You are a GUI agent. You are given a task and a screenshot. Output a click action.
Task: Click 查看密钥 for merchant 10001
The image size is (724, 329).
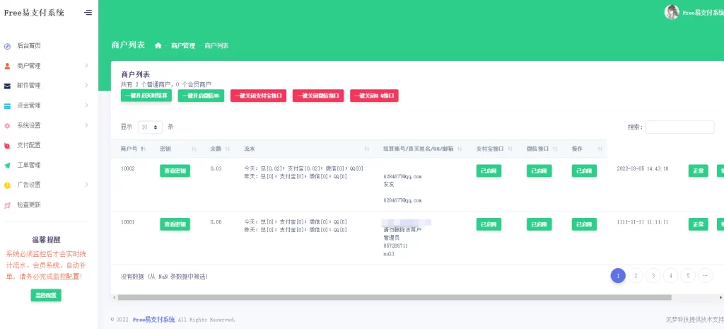(175, 224)
